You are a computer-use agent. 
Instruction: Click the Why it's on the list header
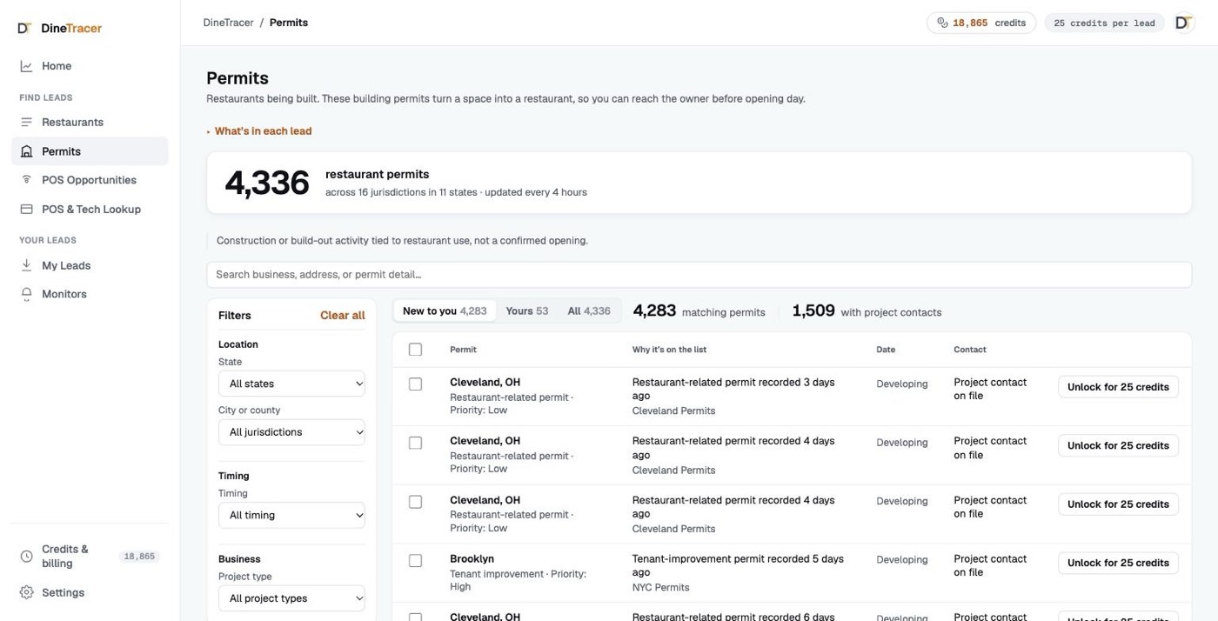pyautogui.click(x=669, y=350)
